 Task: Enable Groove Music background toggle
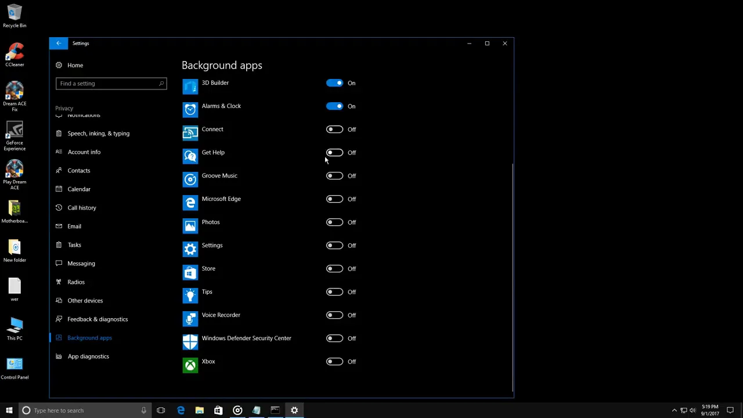[334, 176]
